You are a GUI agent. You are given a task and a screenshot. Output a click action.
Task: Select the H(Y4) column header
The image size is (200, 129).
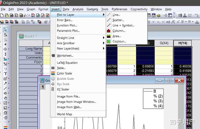point(182,43)
